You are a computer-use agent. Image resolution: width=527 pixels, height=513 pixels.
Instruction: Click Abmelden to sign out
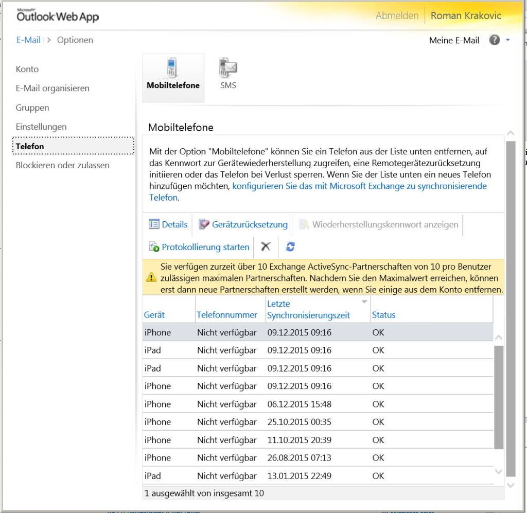pyautogui.click(x=397, y=16)
